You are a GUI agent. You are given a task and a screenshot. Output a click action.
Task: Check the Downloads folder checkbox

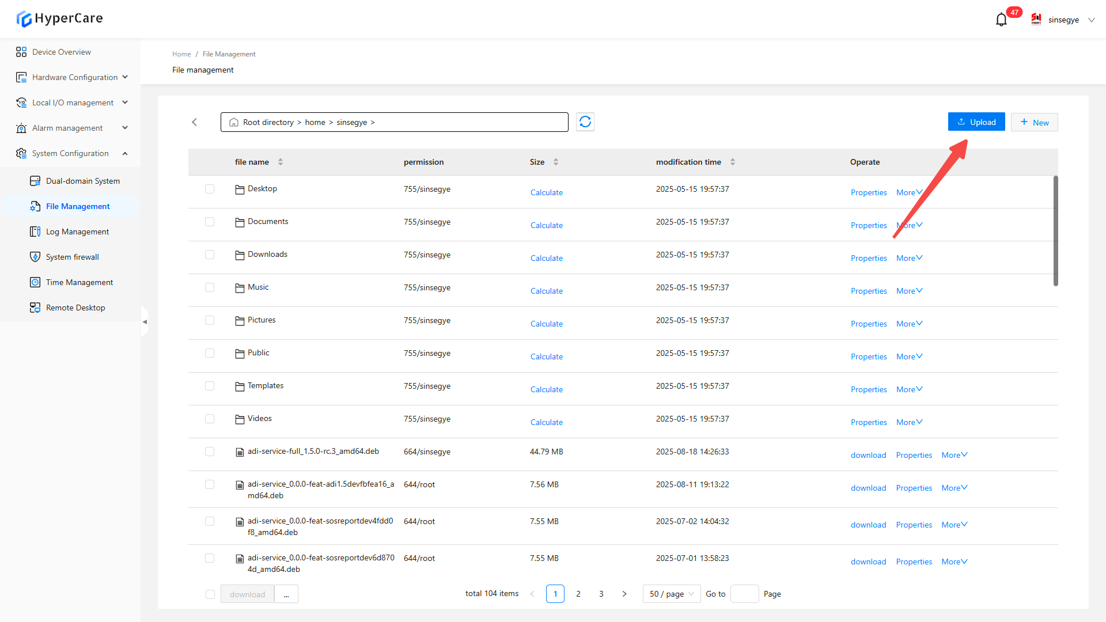coord(210,255)
